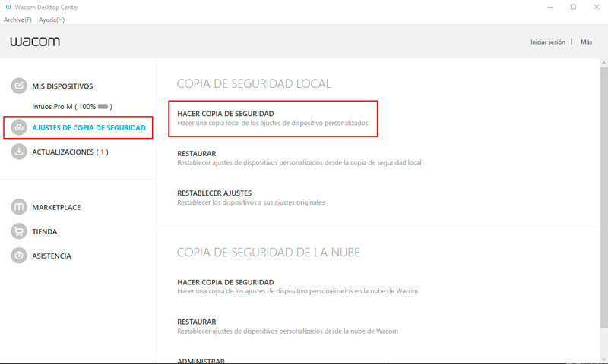The height and width of the screenshot is (364, 608).
Task: Click the cloud backup settings icon
Action: [19, 128]
